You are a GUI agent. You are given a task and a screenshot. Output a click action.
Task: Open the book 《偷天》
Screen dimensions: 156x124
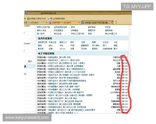tap(51, 95)
